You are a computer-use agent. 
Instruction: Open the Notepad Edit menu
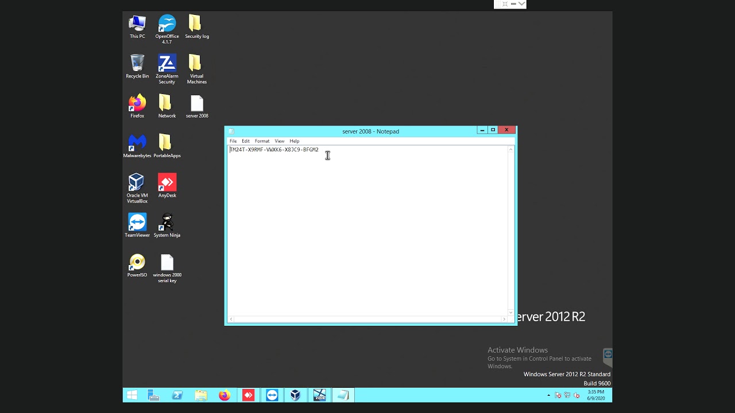[246, 141]
